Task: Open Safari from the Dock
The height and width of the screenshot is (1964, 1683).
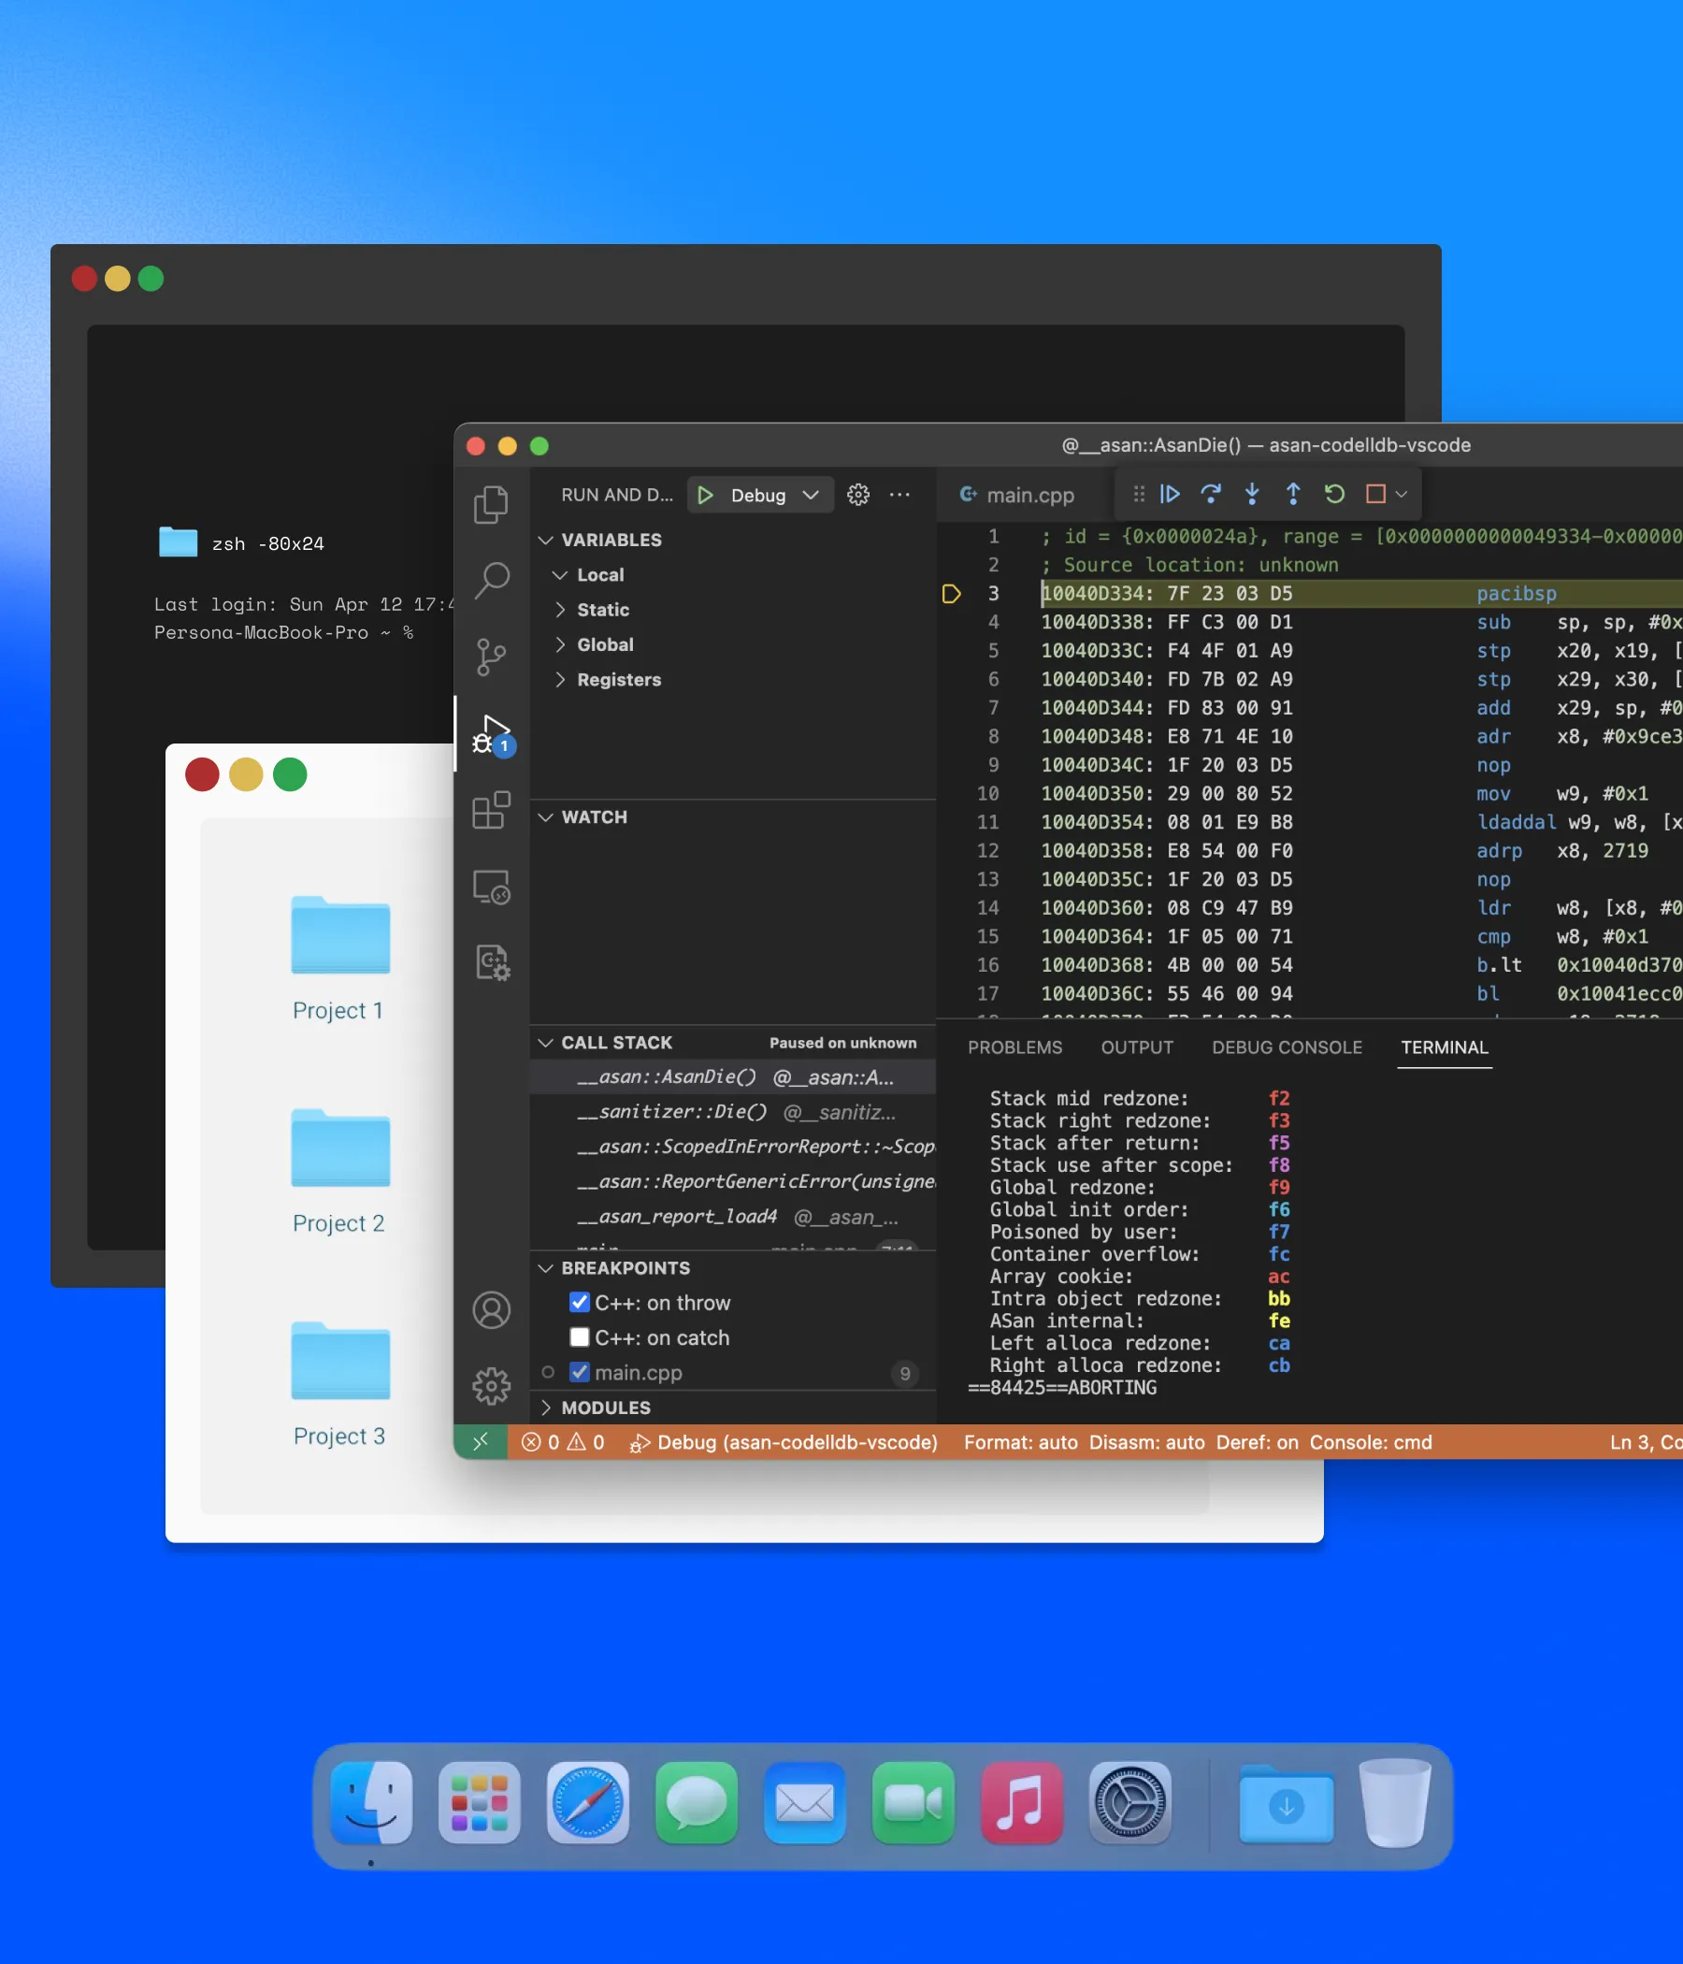Action: (x=587, y=1803)
